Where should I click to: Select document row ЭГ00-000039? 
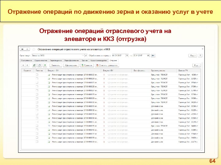(x=111, y=142)
